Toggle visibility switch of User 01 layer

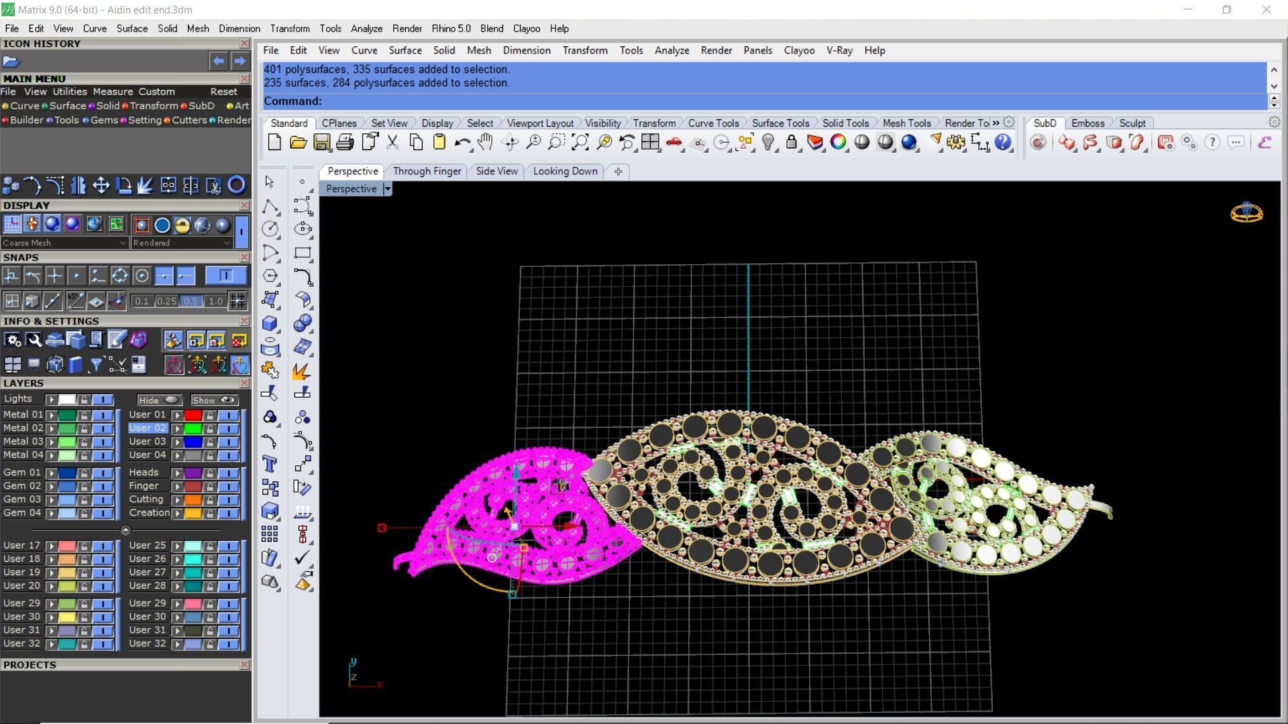pos(229,415)
